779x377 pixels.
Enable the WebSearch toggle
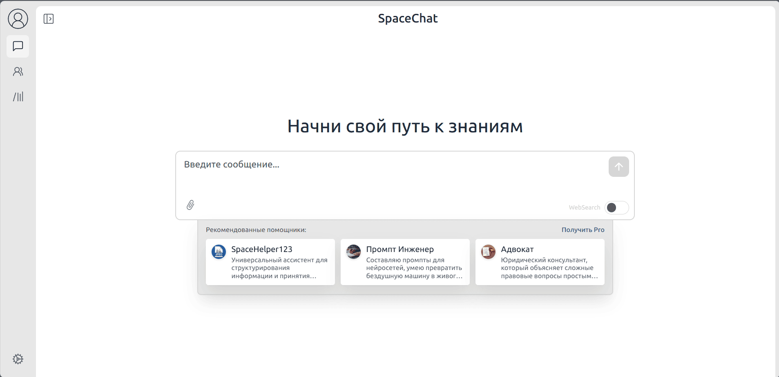click(x=616, y=207)
